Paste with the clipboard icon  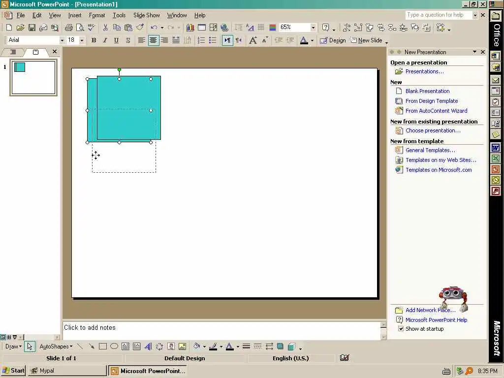click(128, 28)
